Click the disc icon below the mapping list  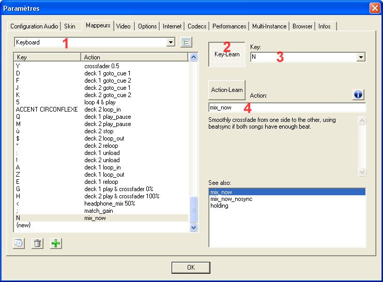19,243
